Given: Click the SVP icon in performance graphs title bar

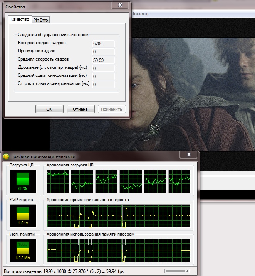Looking at the screenshot, I should (6, 156).
